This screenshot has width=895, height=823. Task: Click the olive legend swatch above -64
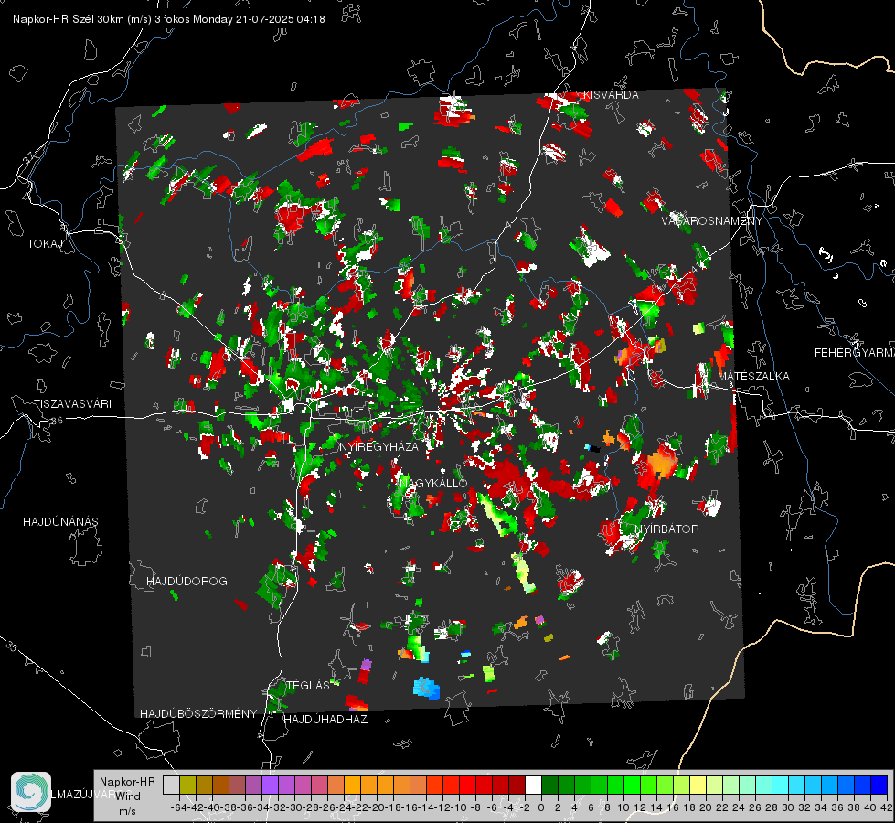pyautogui.click(x=187, y=786)
